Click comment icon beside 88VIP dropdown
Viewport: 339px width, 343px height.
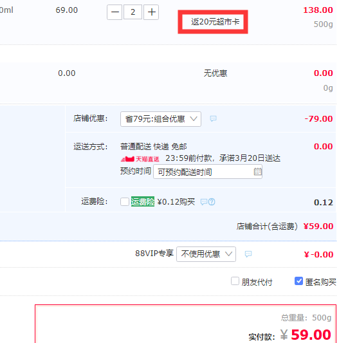pyautogui.click(x=248, y=254)
